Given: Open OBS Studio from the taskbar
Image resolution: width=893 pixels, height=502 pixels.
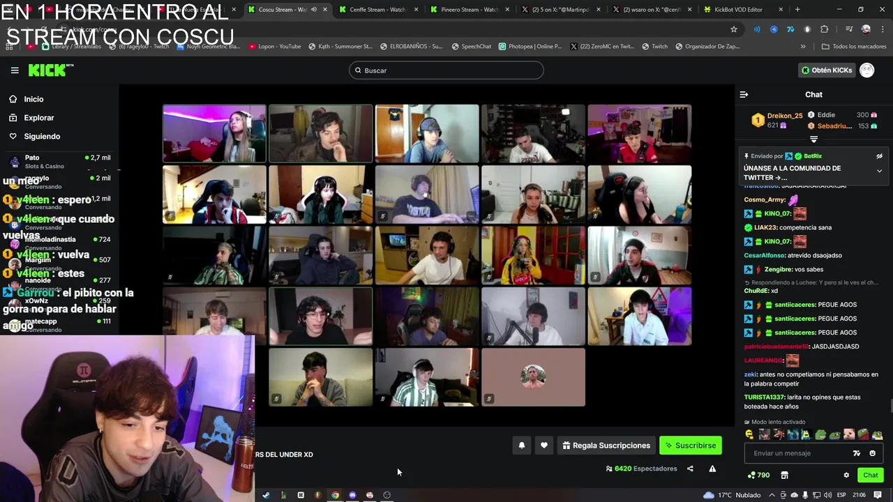Looking at the screenshot, I should click(x=387, y=495).
